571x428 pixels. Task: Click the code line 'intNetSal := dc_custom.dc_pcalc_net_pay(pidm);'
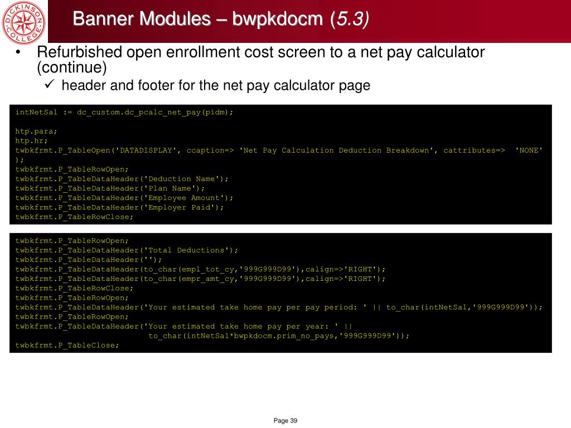pyautogui.click(x=124, y=113)
